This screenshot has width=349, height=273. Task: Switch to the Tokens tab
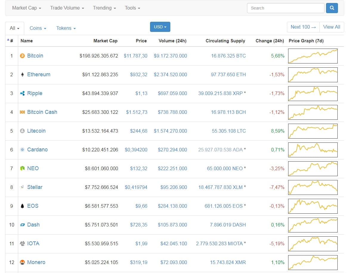66,28
